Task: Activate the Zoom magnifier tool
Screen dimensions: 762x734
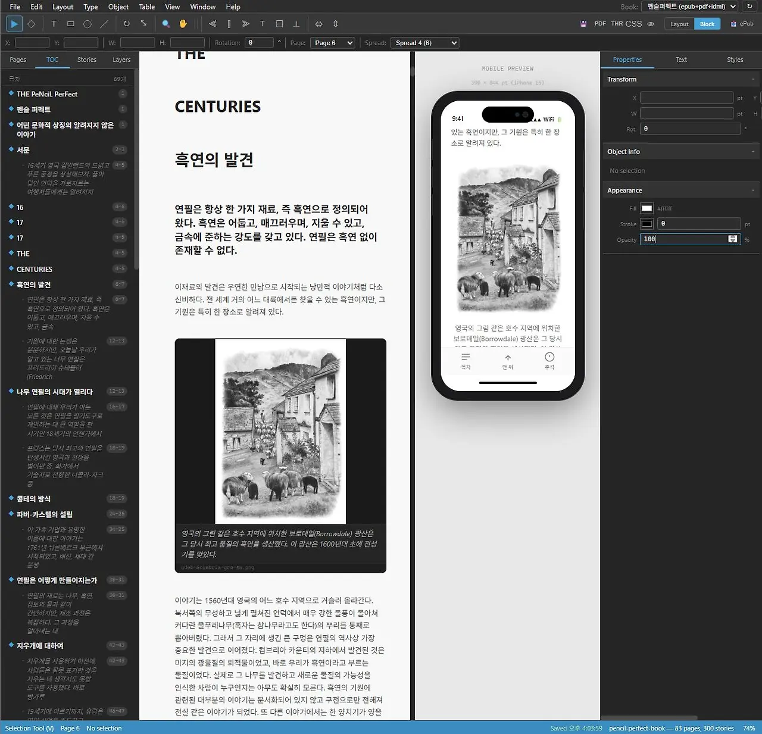Action: coord(166,24)
